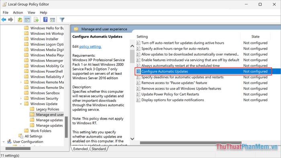Toggle the Show/Hide Console Tree icon
281x158 pixels.
point(27,20)
